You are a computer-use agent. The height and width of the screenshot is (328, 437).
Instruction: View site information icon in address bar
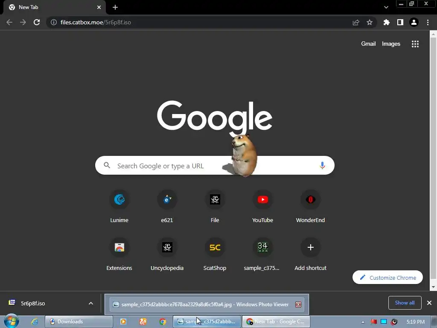click(54, 22)
